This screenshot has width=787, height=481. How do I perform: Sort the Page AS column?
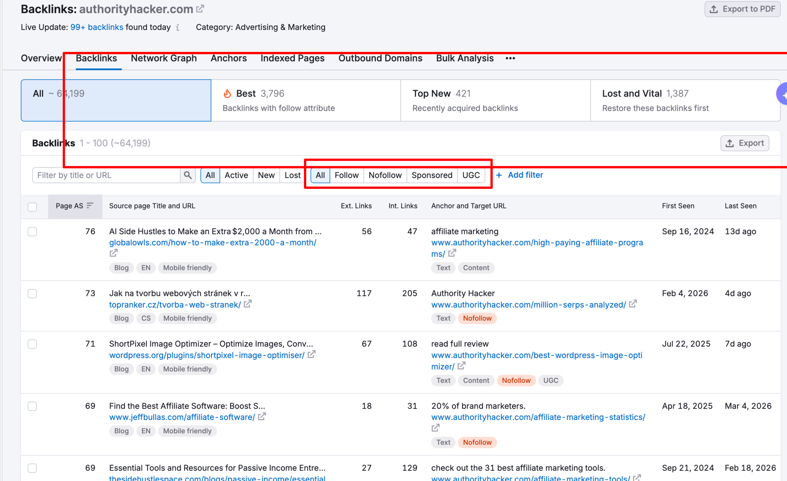(90, 206)
